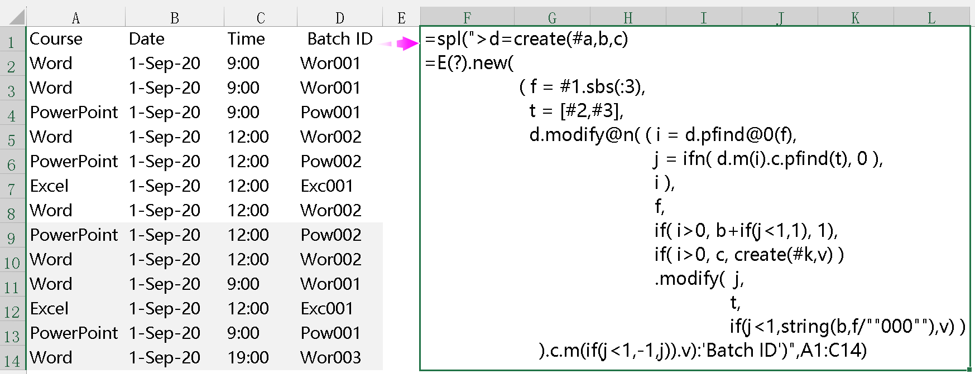The image size is (975, 374).
Task: Select the Exc001 cell in row 7
Action: [x=326, y=186]
